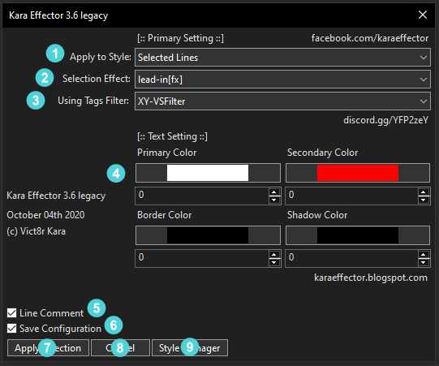Image resolution: width=439 pixels, height=366 pixels.
Task: Decrease the Secondary Color value with down arrow
Action: (424, 200)
